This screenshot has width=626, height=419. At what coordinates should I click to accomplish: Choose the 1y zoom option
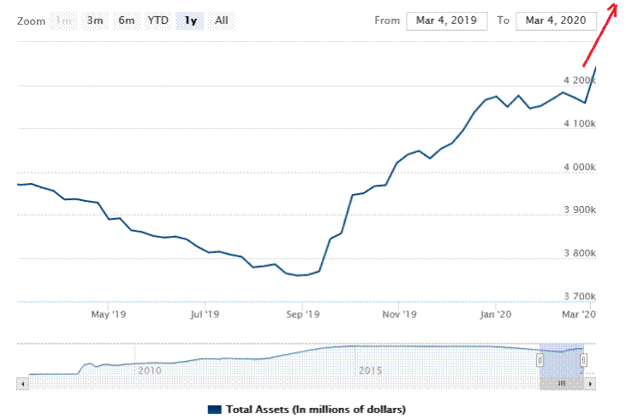pos(191,21)
